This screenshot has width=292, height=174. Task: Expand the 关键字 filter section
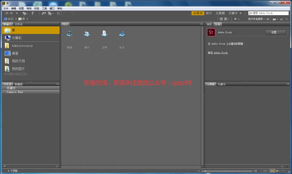[x=4, y=88]
